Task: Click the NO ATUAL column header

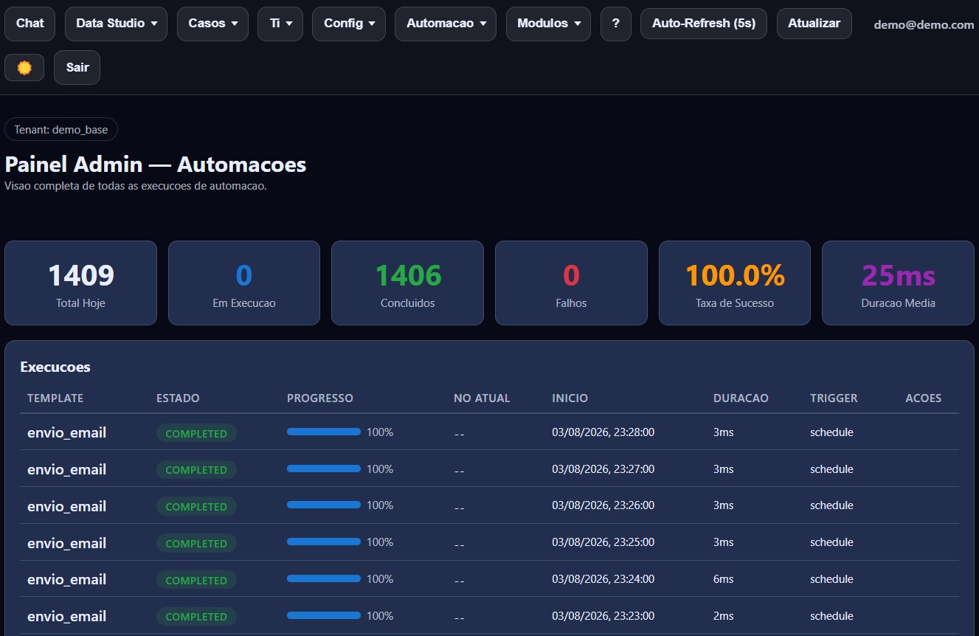Action: click(x=482, y=398)
